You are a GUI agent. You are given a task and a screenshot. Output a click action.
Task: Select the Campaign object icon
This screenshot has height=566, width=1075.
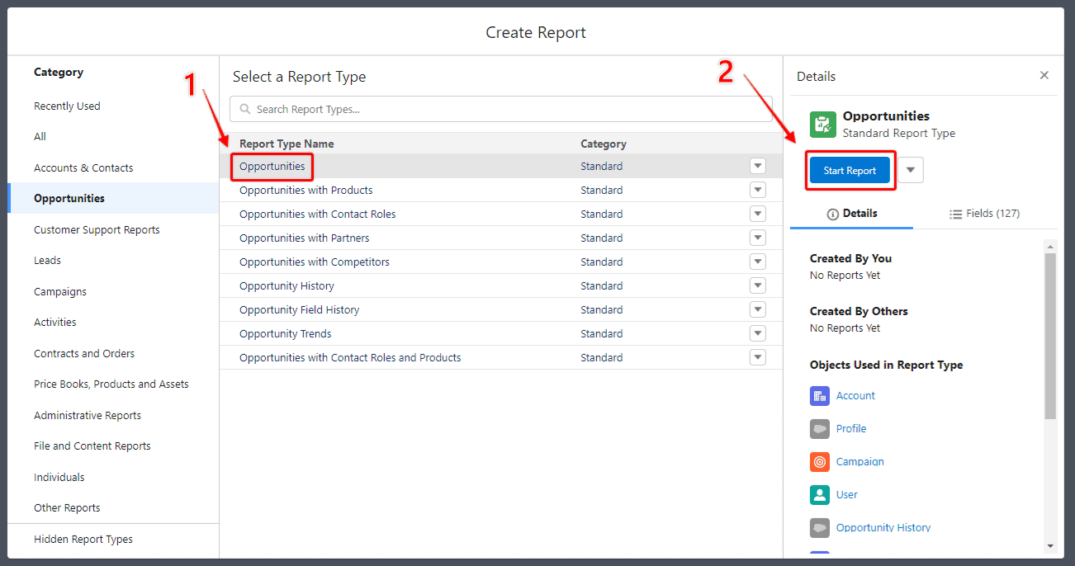tap(820, 461)
